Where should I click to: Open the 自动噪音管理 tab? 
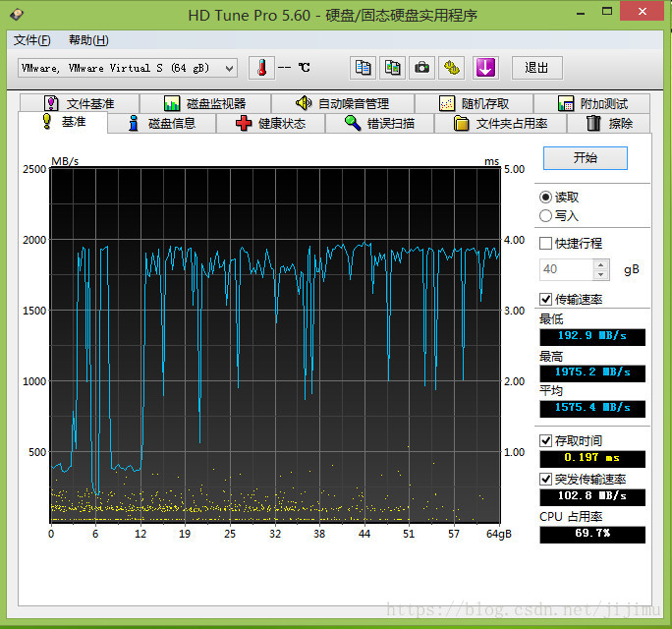(x=343, y=103)
